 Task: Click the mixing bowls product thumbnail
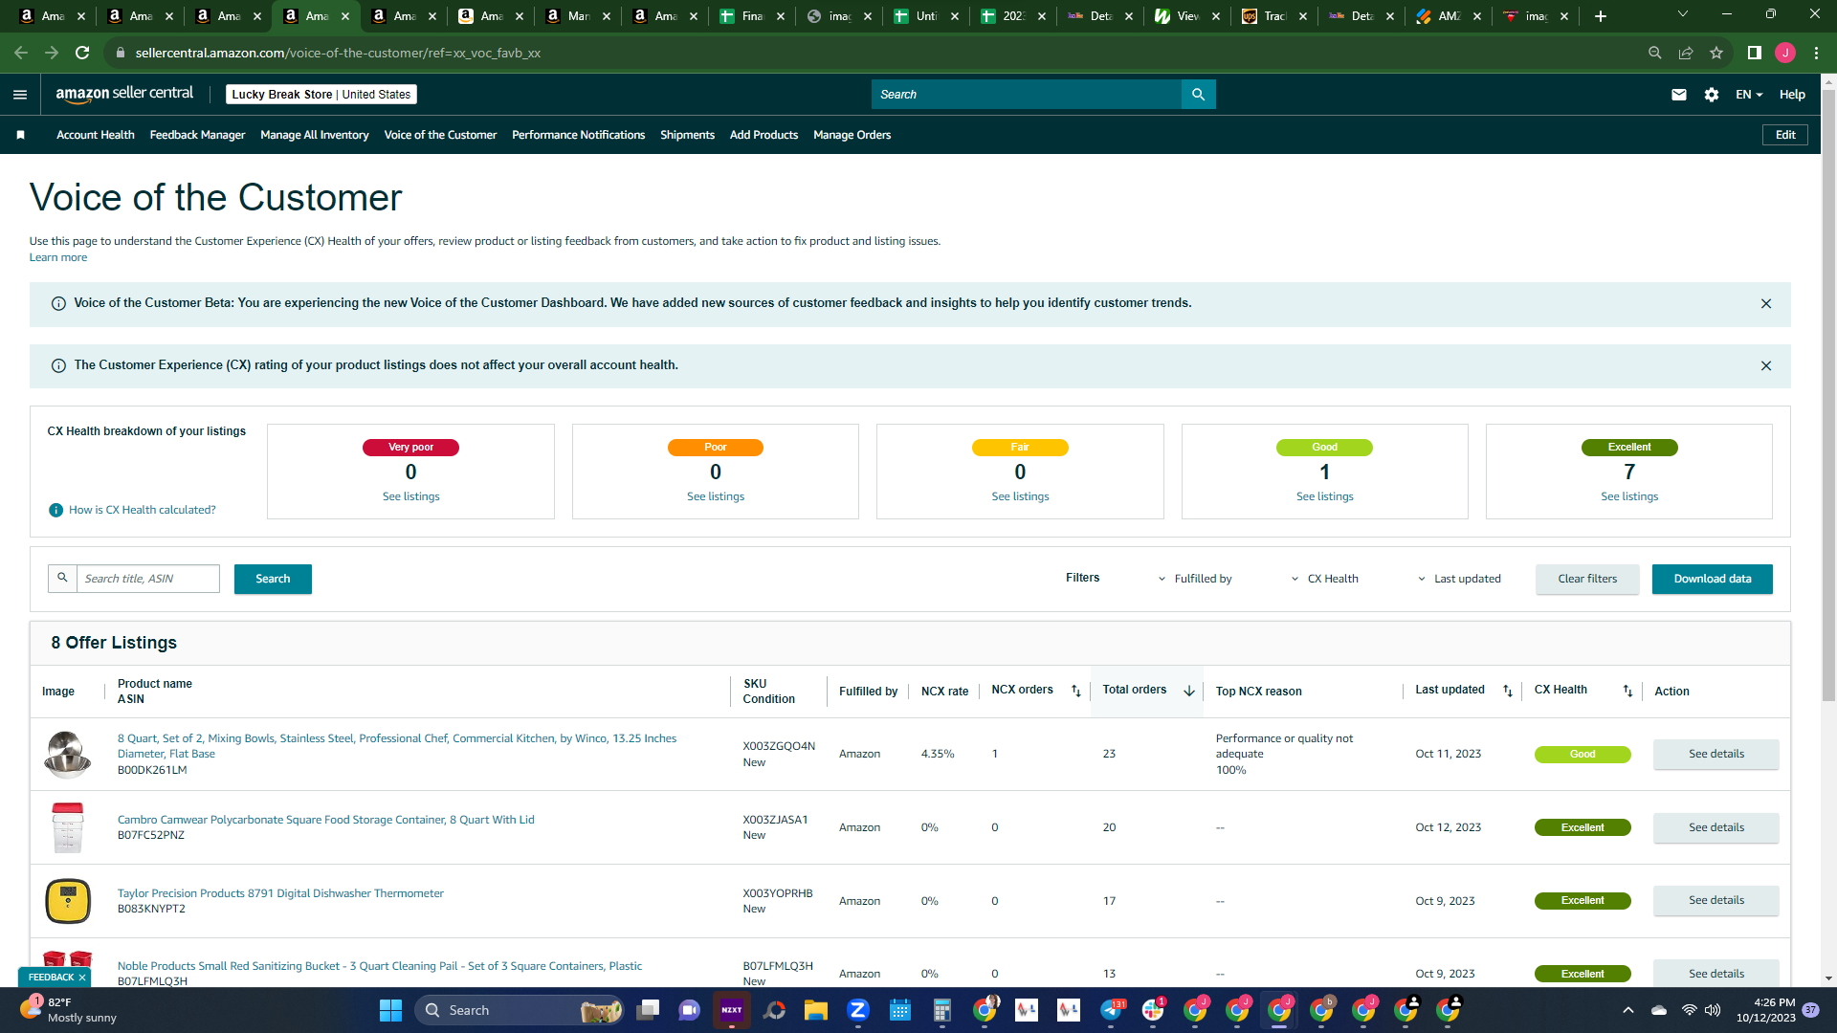click(67, 754)
